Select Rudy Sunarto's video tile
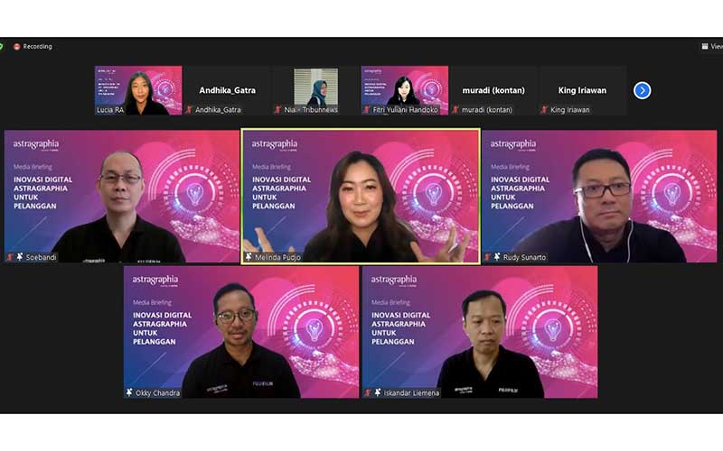723x451 pixels. [x=599, y=197]
